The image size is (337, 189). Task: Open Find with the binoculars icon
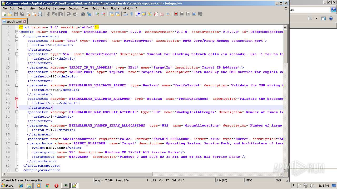[x=83, y=14]
